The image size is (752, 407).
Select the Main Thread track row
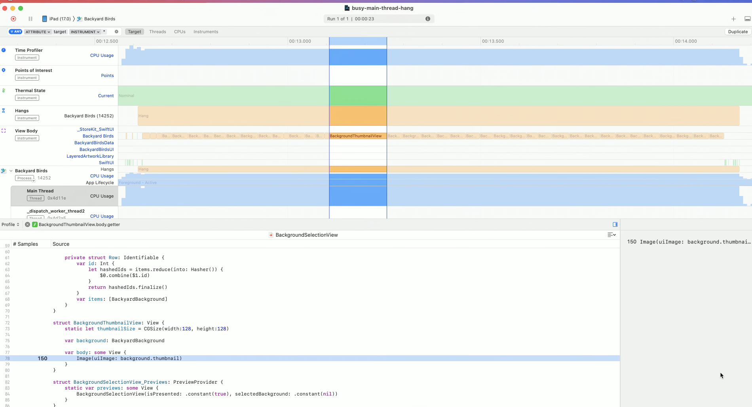tap(64, 196)
